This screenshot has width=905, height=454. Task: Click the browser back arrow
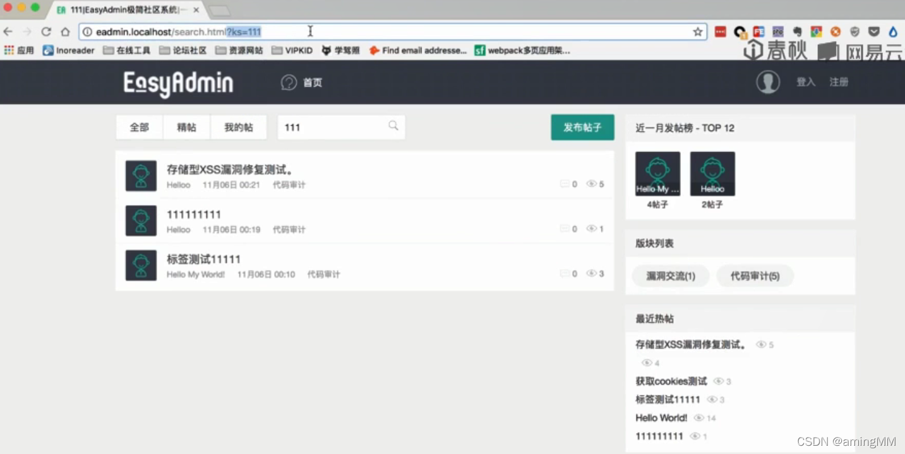pyautogui.click(x=9, y=32)
